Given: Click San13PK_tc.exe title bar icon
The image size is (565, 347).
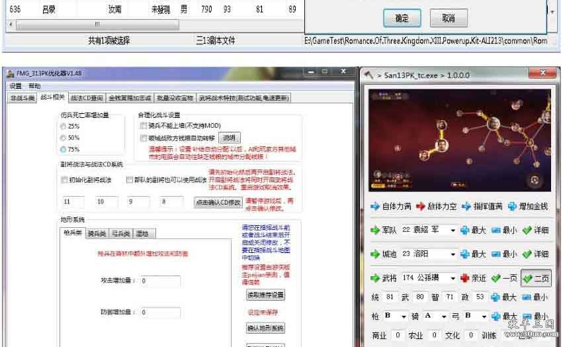Looking at the screenshot, I should click(369, 75).
